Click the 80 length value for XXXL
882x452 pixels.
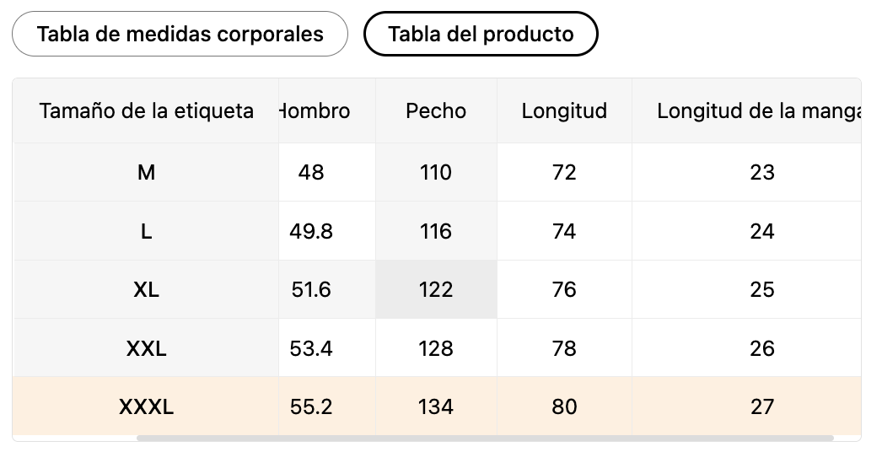(564, 406)
